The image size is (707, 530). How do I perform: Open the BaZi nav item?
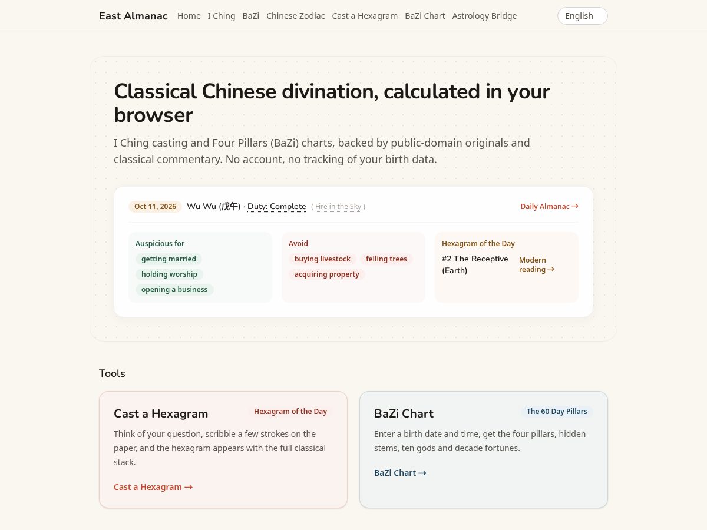[251, 16]
